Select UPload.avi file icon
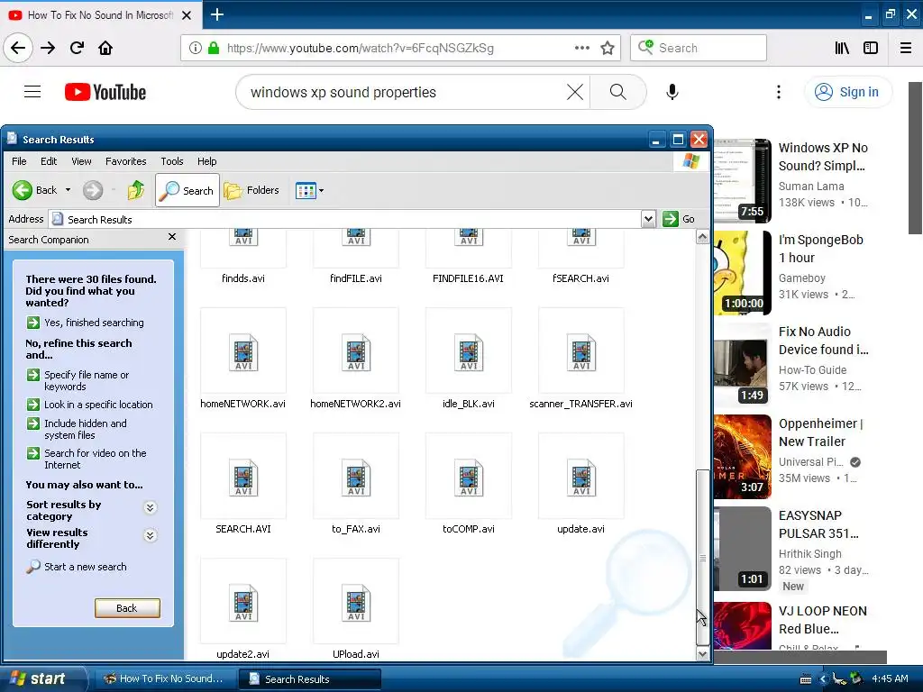Screen dimensions: 923x692 (356, 604)
